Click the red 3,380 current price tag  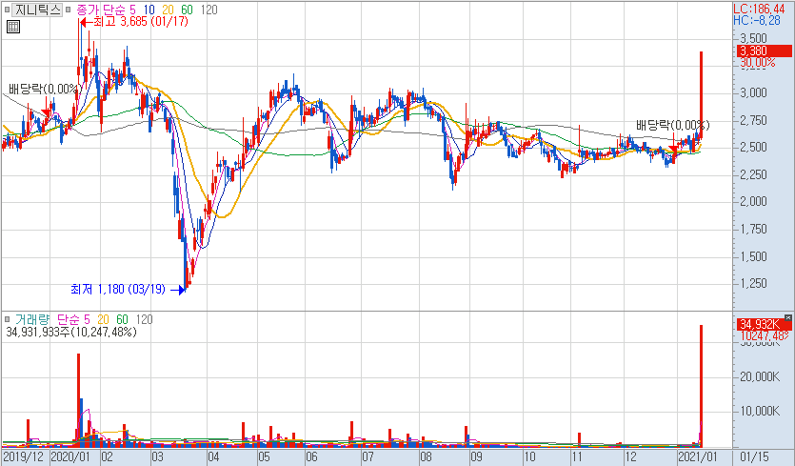pyautogui.click(x=765, y=51)
